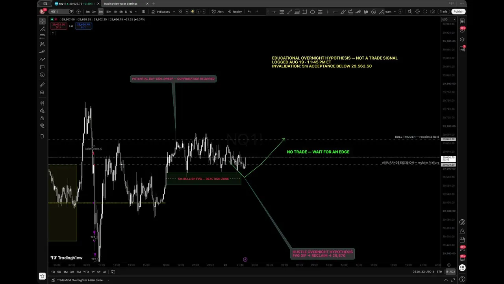Viewport: 504px width, 284px height.
Task: Expand the timeframe interval dropdown chevron
Action: [x=136, y=11]
